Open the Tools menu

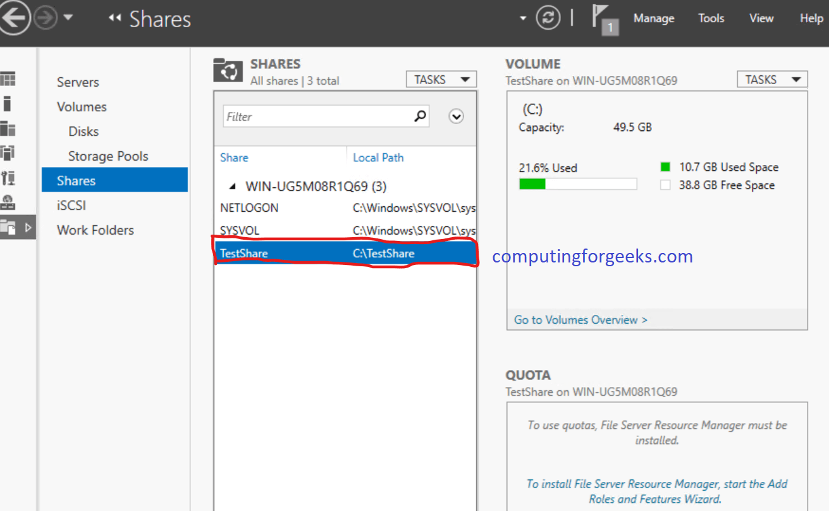[711, 18]
